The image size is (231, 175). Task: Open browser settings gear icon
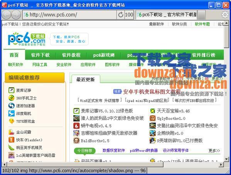pyautogui.click(x=225, y=15)
